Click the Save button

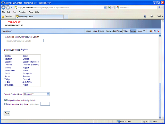(x=7, y=113)
